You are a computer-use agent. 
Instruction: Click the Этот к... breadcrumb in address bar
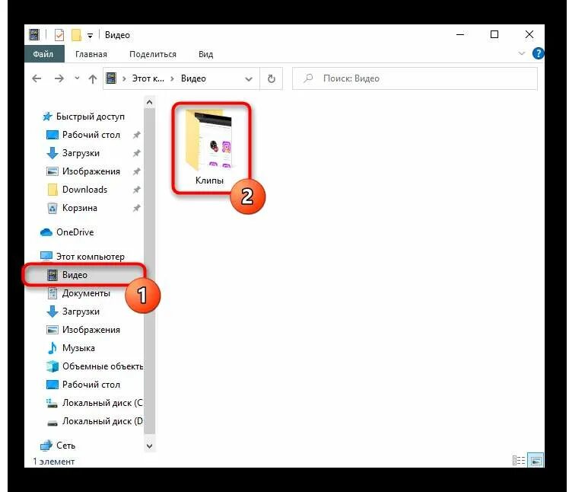tap(148, 78)
